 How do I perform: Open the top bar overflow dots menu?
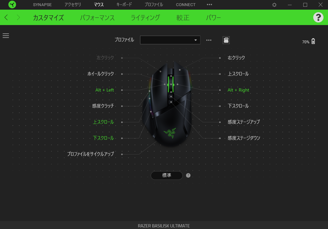[209, 4]
